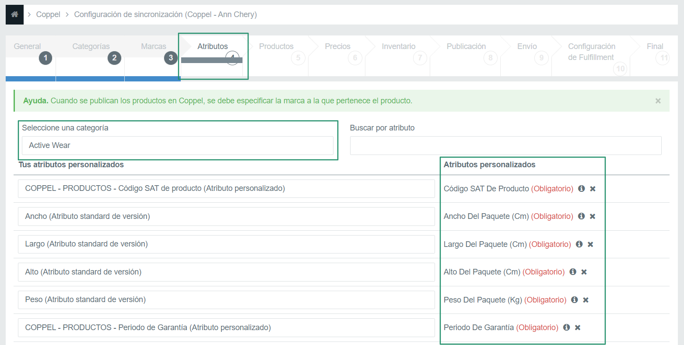The height and width of the screenshot is (345, 684).
Task: Remove the Código SAT De Producto attribute
Action: click(x=593, y=189)
